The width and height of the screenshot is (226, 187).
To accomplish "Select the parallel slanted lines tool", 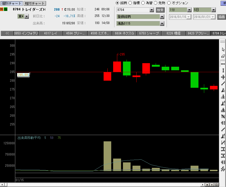I will 223,116.
